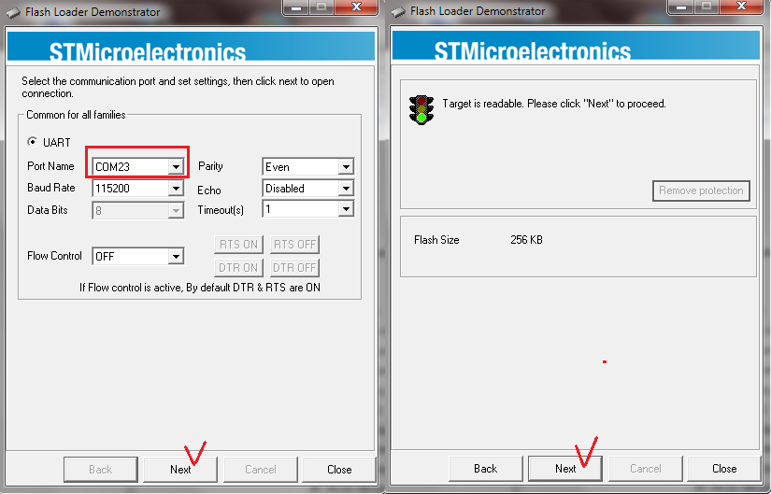771x494 pixels.
Task: Click the traffic light status icon
Action: [421, 109]
